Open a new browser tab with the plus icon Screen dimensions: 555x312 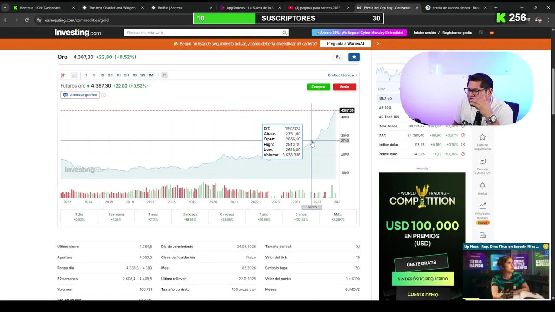coord(496,7)
